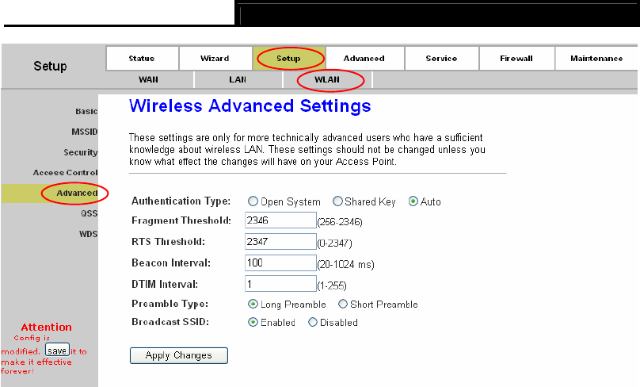The height and width of the screenshot is (387, 640).
Task: Open the Firewall tab
Action: pyautogui.click(x=516, y=59)
